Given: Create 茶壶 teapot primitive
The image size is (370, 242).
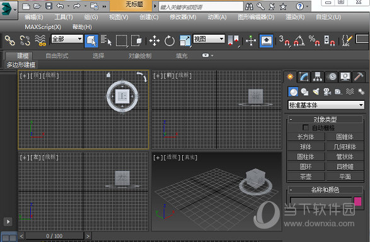Looking at the screenshot, I should point(306,176).
